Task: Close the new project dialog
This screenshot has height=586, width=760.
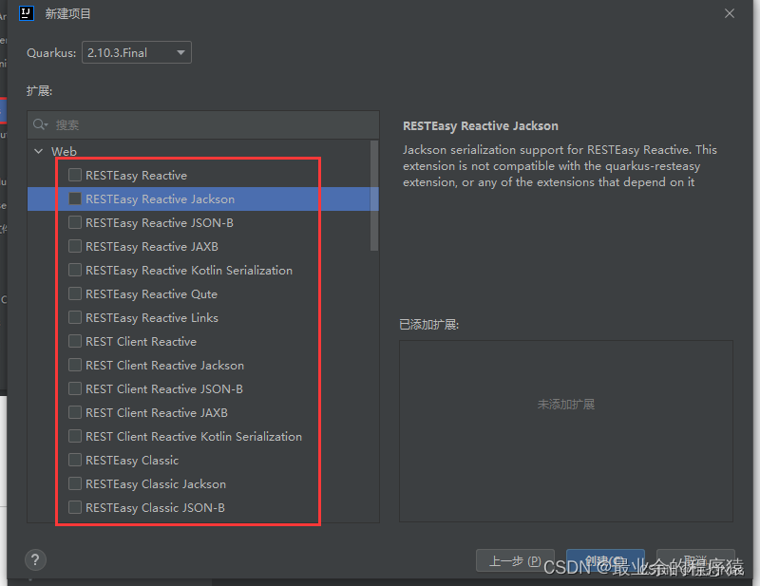Action: [730, 13]
